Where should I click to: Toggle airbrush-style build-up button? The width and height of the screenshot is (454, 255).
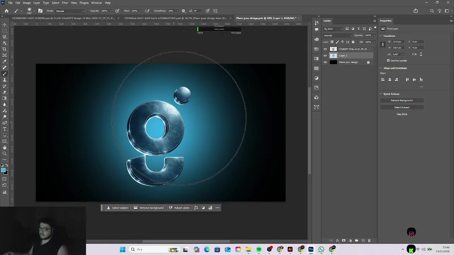147,11
